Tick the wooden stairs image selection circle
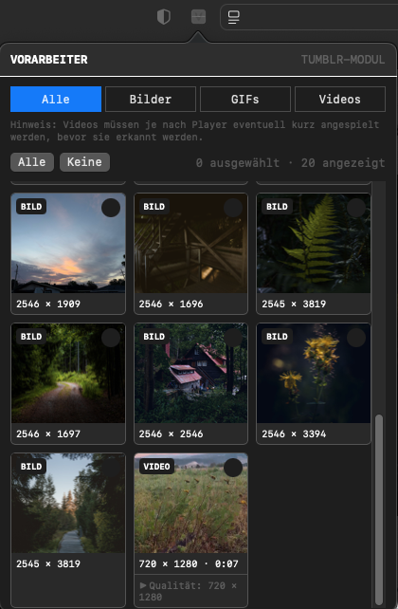 [233, 208]
